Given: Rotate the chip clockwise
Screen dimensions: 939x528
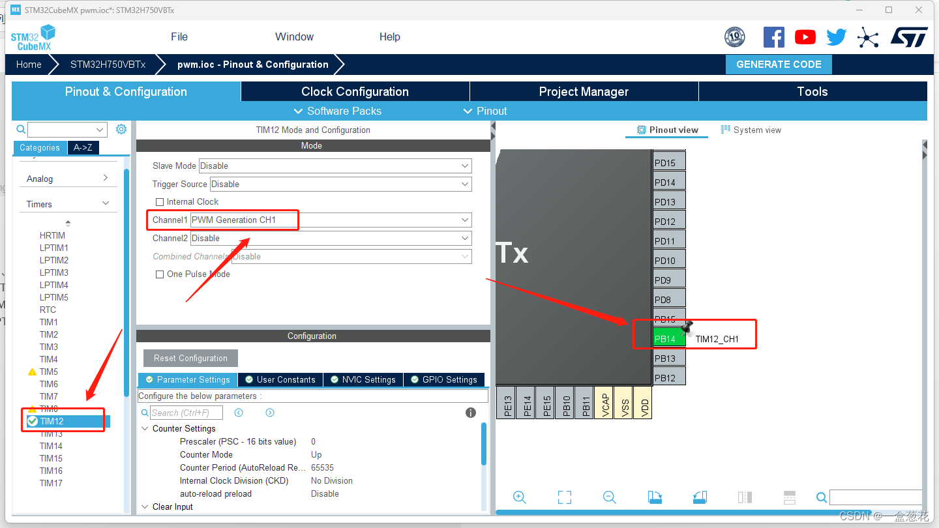Looking at the screenshot, I should (655, 497).
